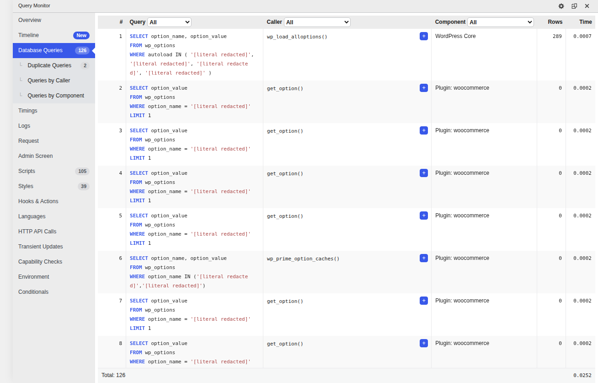Open the Transient Updates panel

[54, 247]
